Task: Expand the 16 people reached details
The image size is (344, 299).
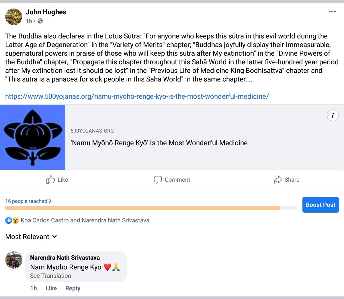Action: 28,201
